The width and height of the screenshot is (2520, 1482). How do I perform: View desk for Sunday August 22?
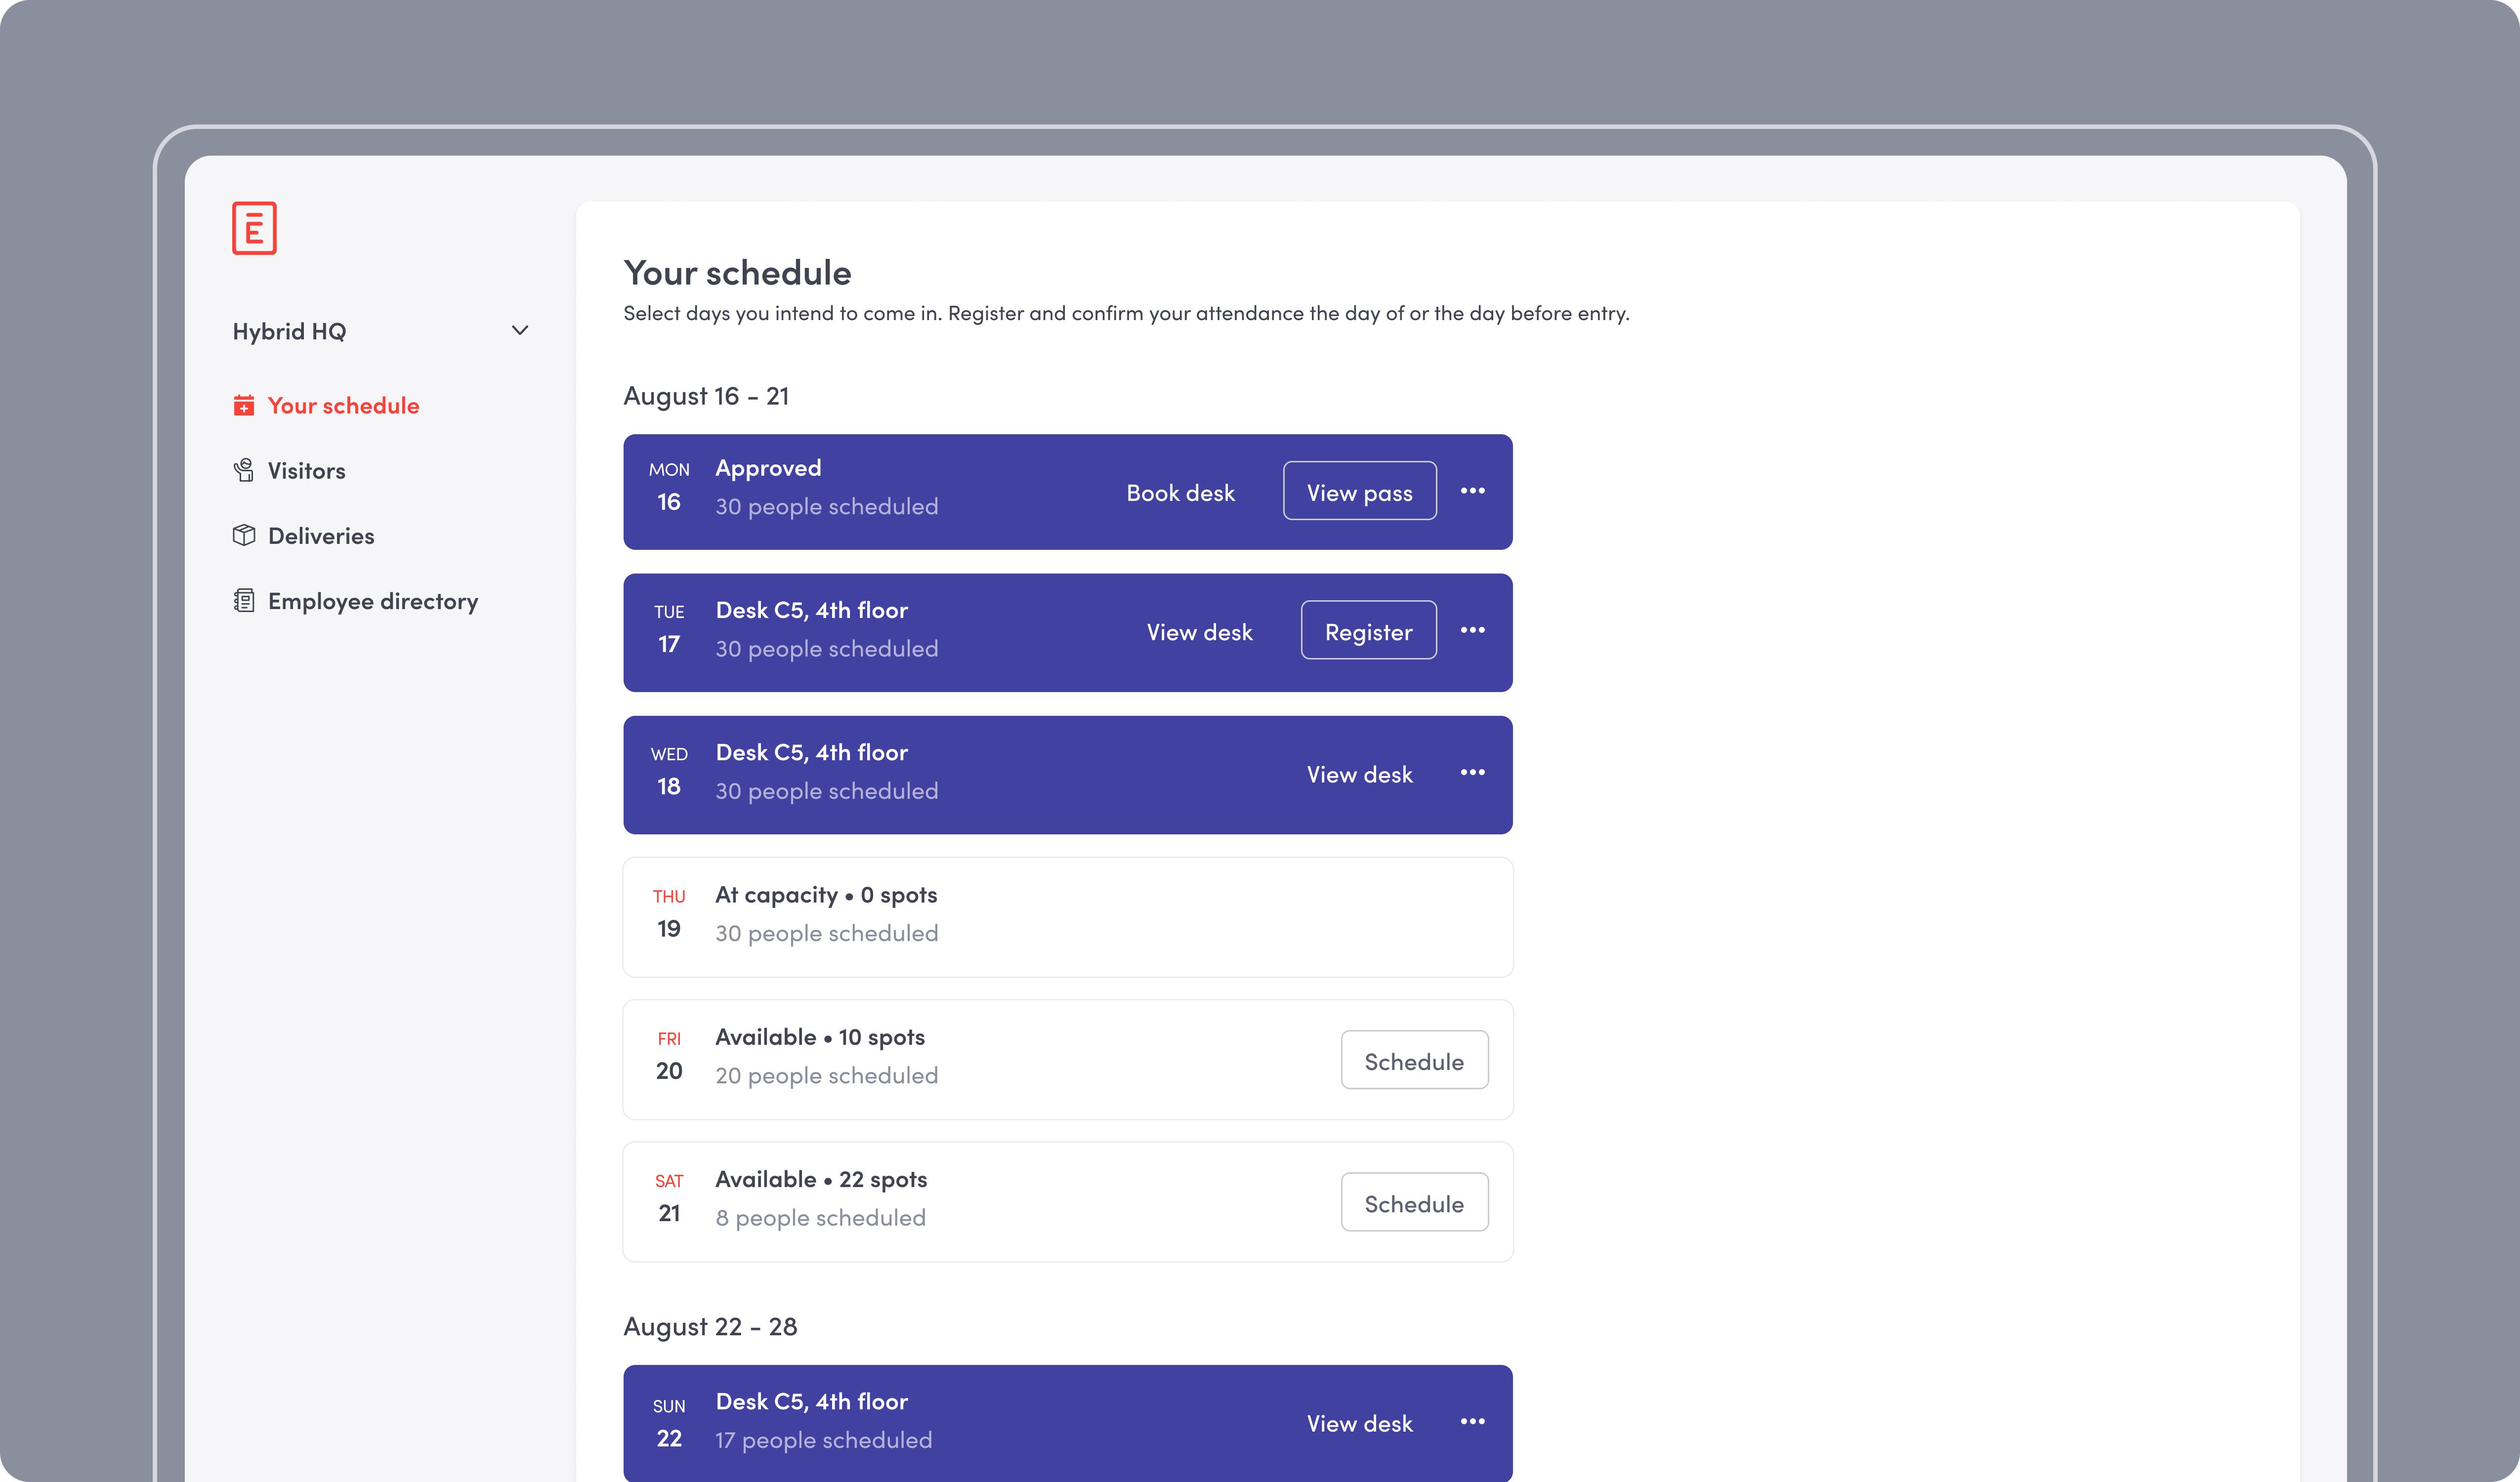point(1359,1422)
